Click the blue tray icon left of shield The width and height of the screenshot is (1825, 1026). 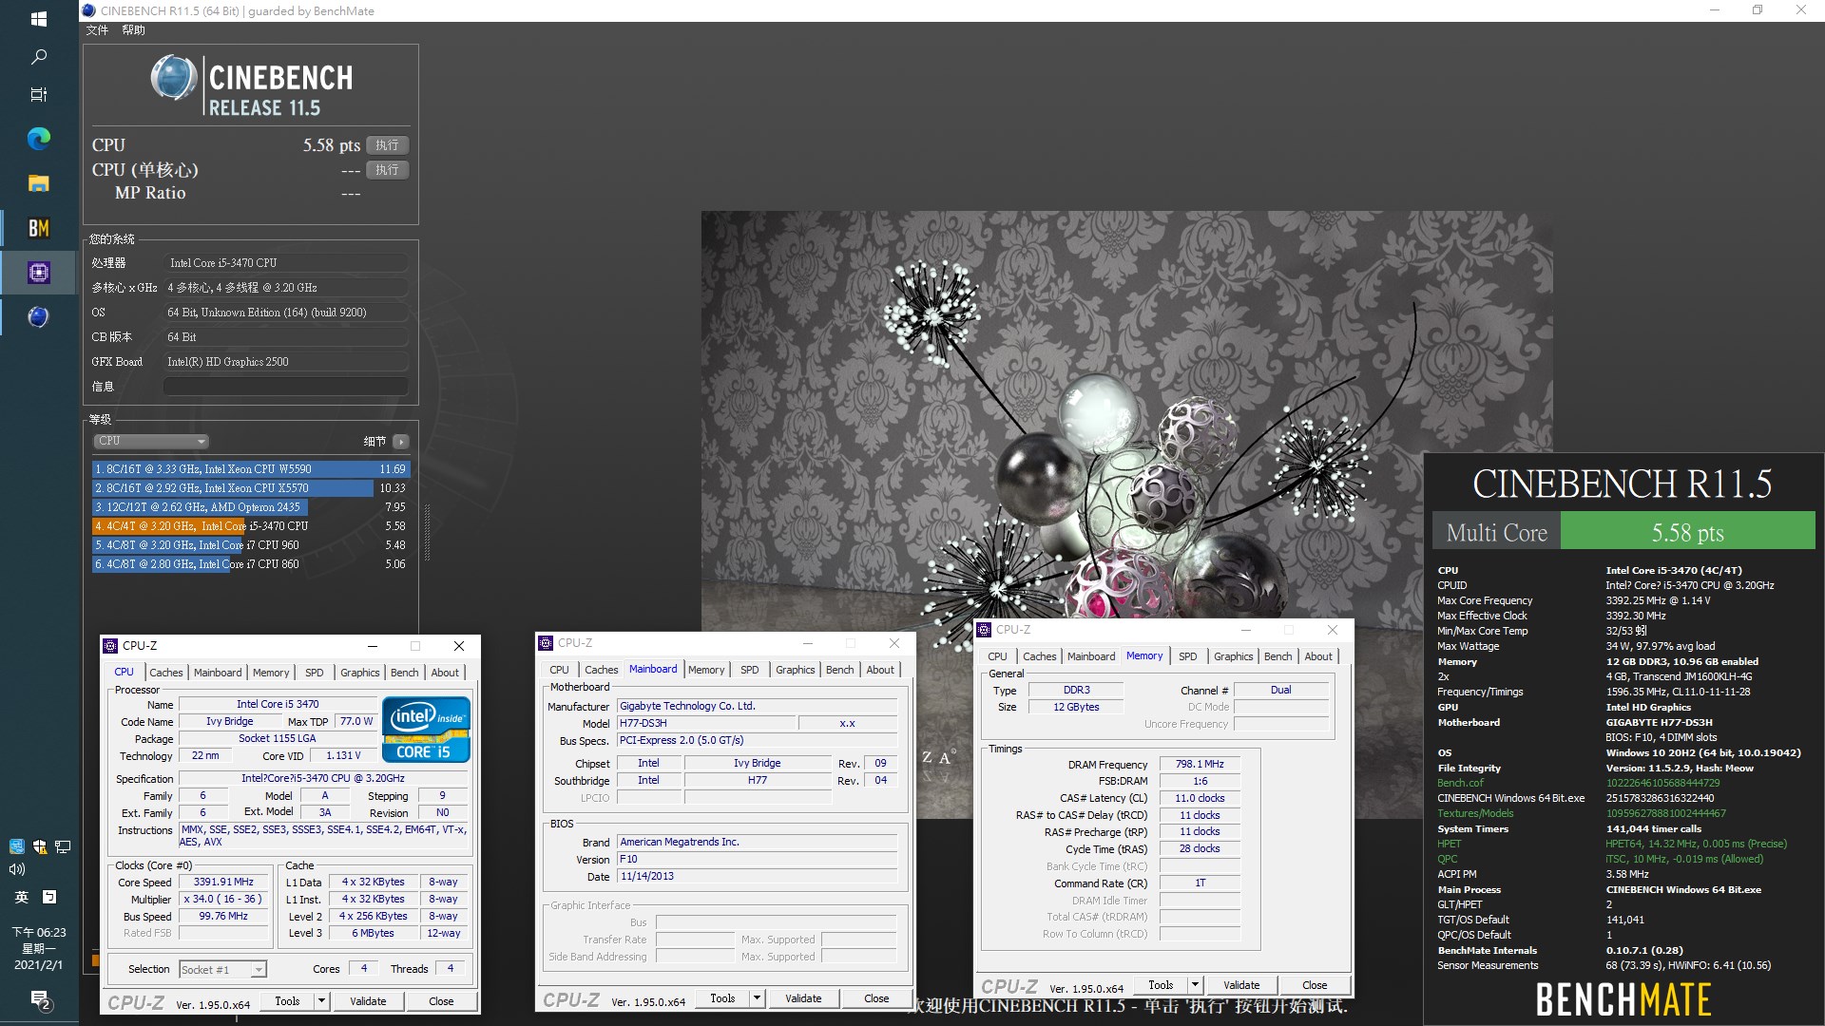pos(16,845)
